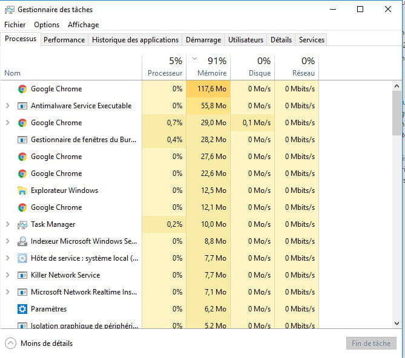Viewport: 405px width, 358px height.
Task: Click the 7,1 Mo memory value
Action: (215, 292)
